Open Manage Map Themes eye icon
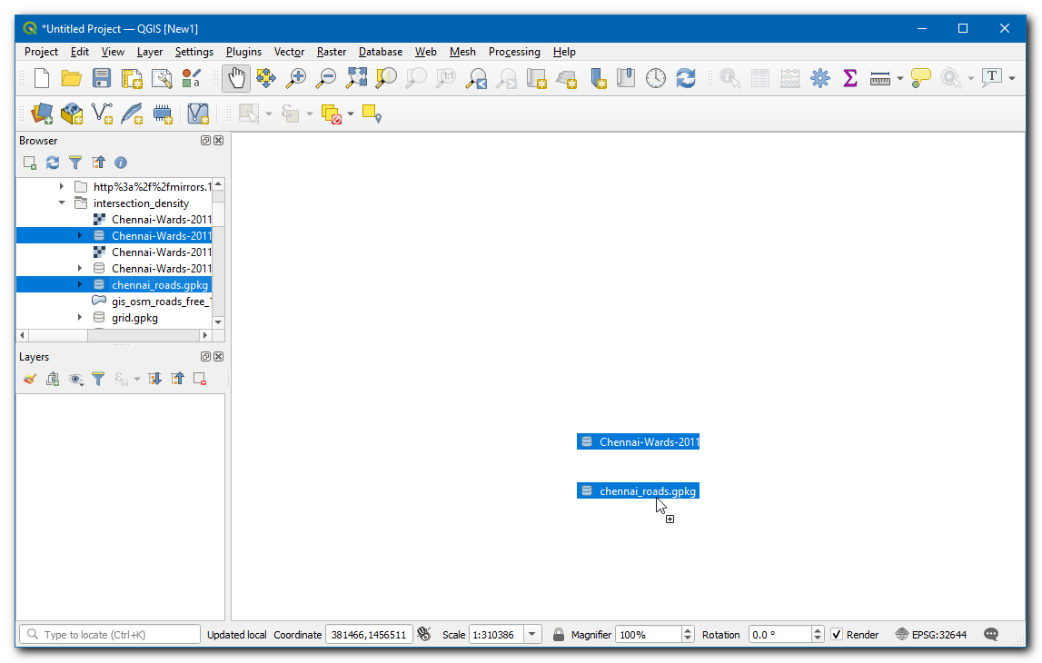The image size is (1042, 663). coord(76,379)
